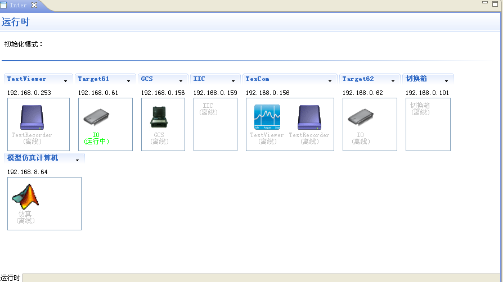Open the 模型仿真计算机 group dropdown arrow
Image resolution: width=503 pixels, height=282 pixels.
pyautogui.click(x=77, y=160)
